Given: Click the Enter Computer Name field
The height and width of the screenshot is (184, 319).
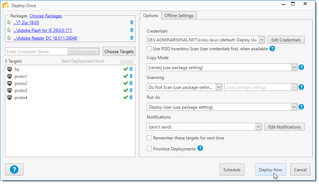Looking at the screenshot, I should (x=36, y=52).
